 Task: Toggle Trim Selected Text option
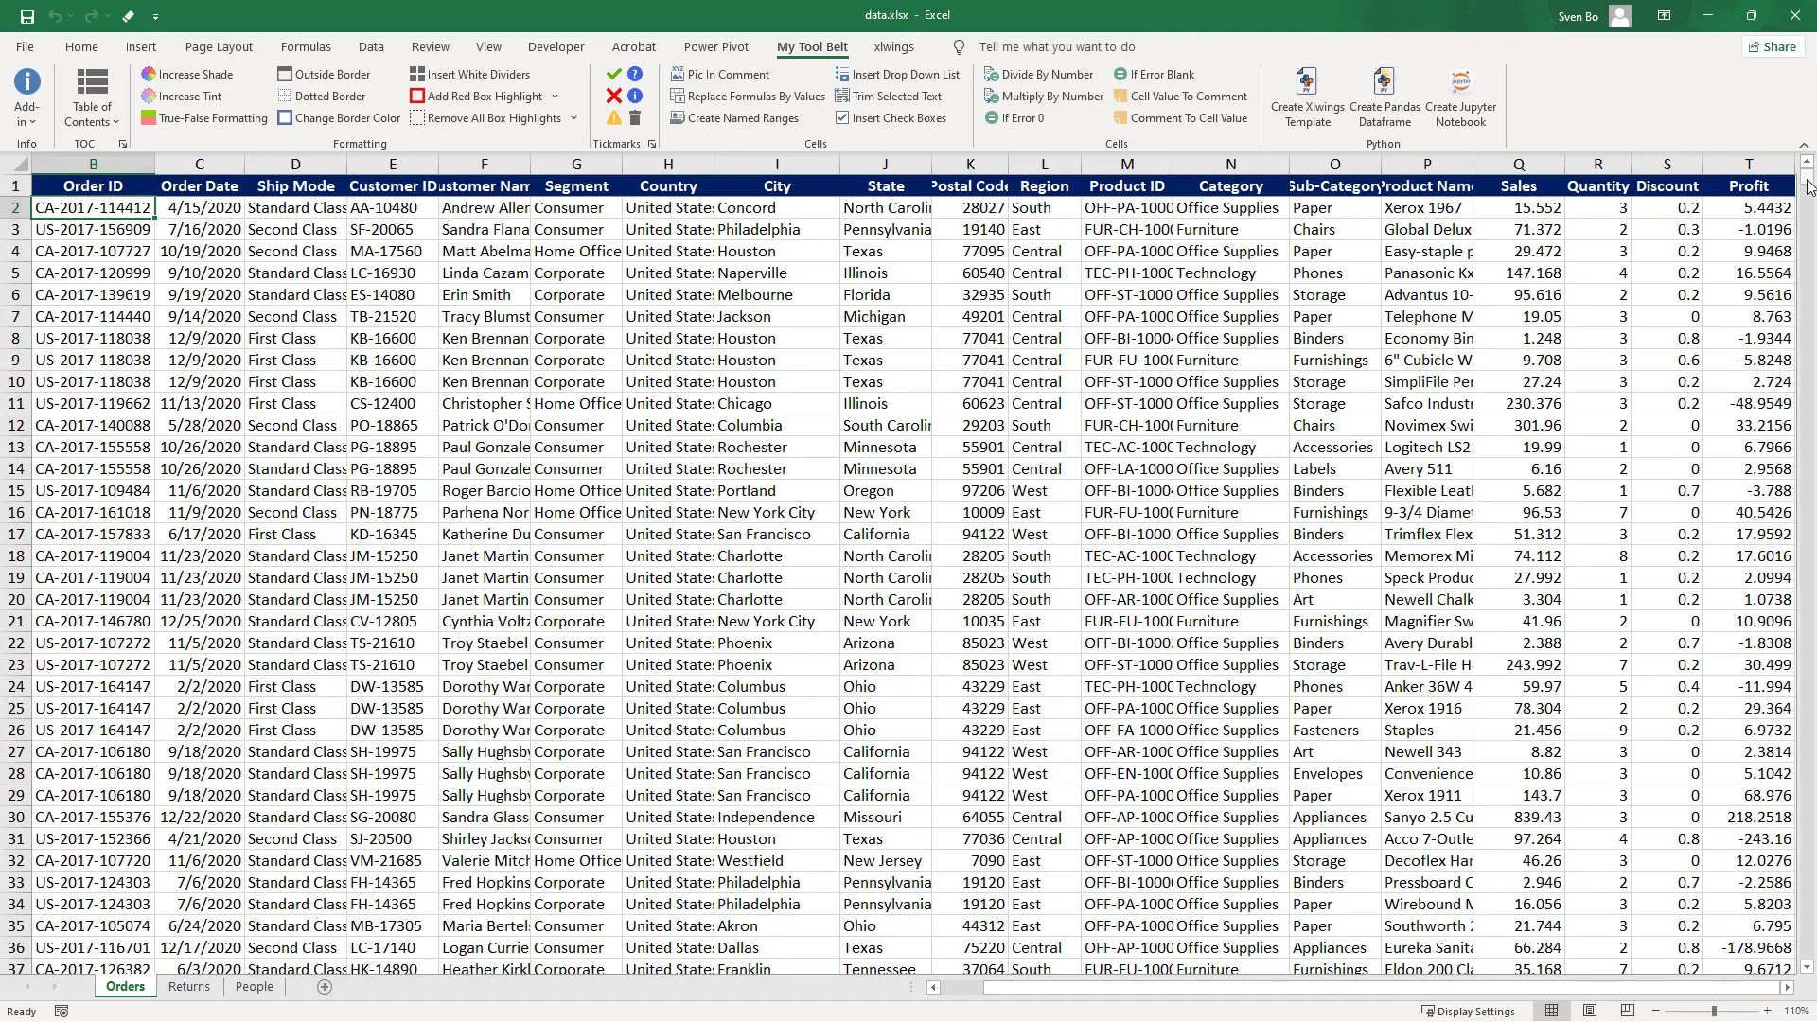pyautogui.click(x=891, y=96)
